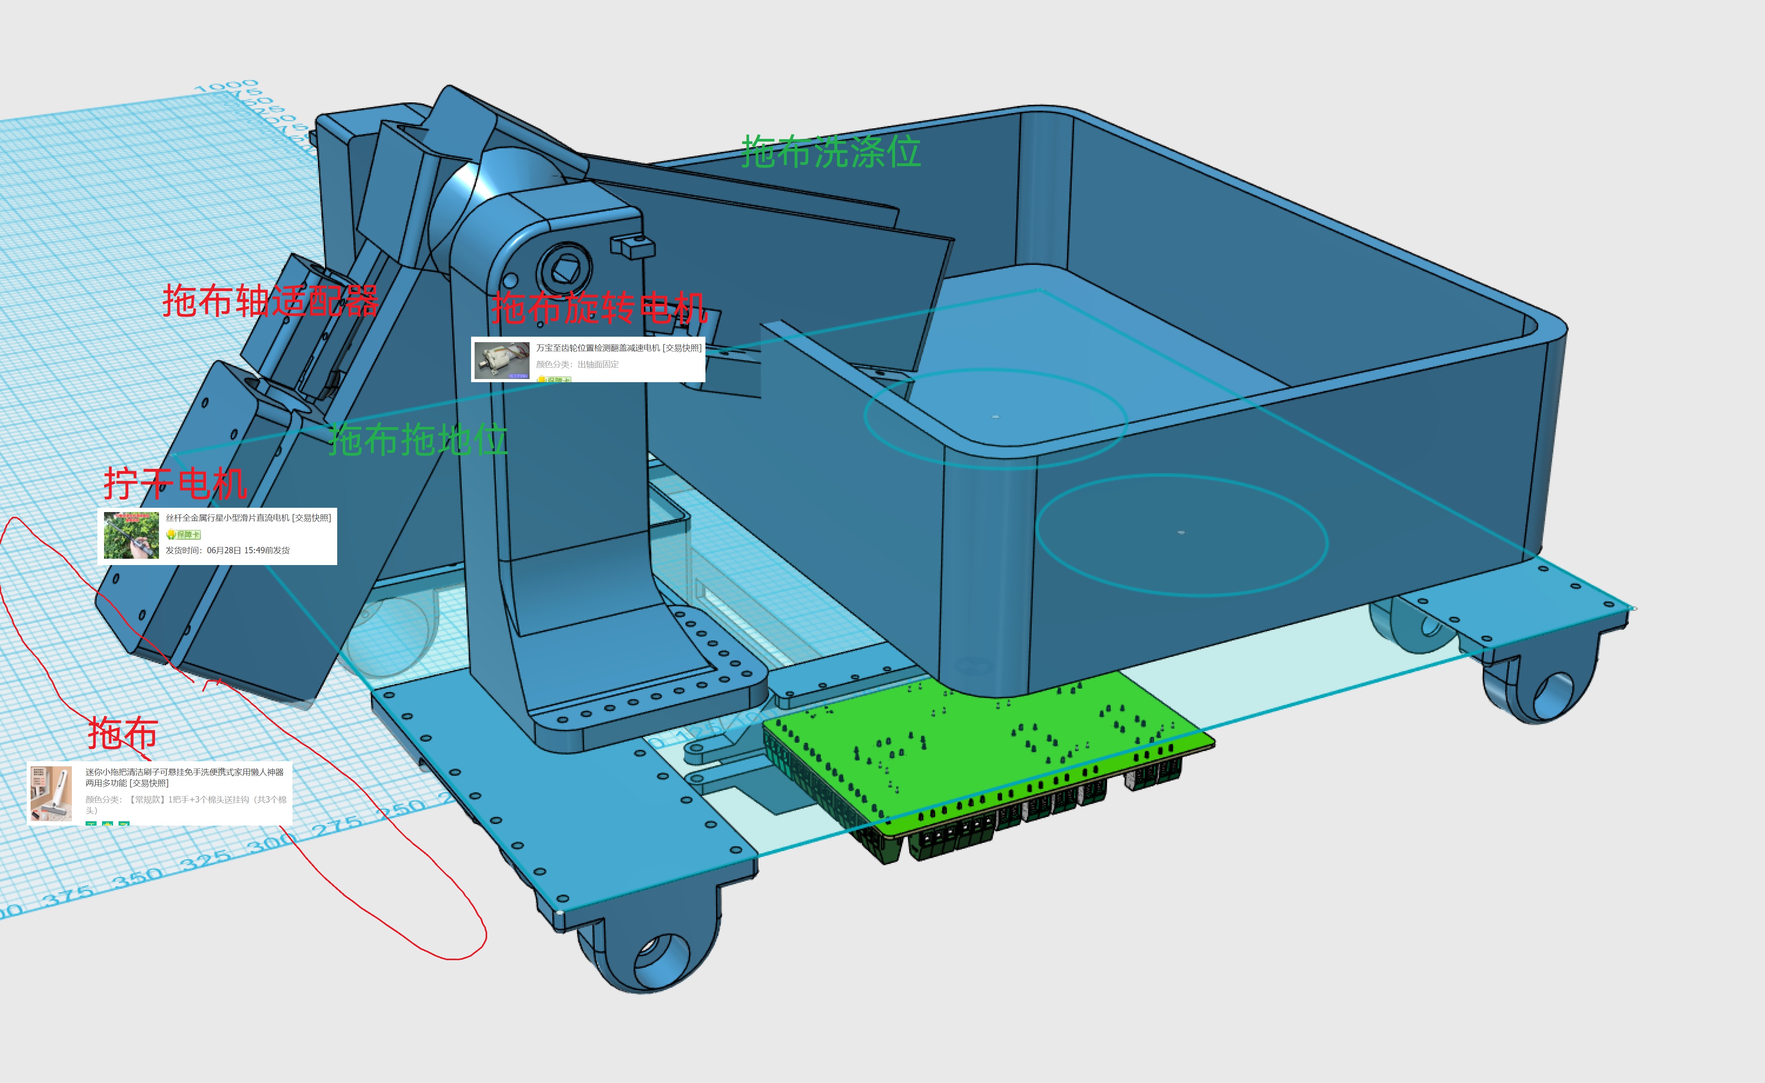Select the 拖布轴适配器 red label
This screenshot has height=1083, width=1765.
coord(270,301)
